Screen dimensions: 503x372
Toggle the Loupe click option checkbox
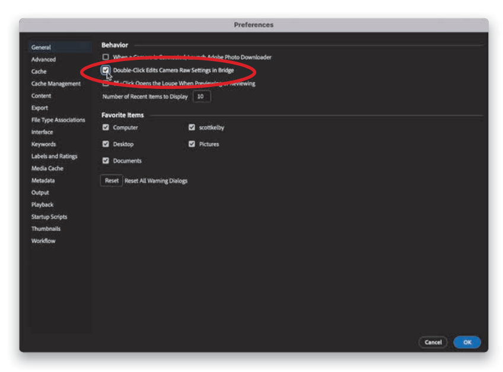coord(106,84)
